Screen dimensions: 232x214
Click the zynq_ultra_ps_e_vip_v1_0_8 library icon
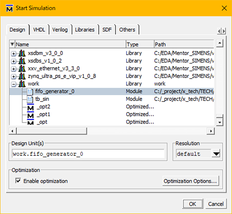tap(22, 76)
